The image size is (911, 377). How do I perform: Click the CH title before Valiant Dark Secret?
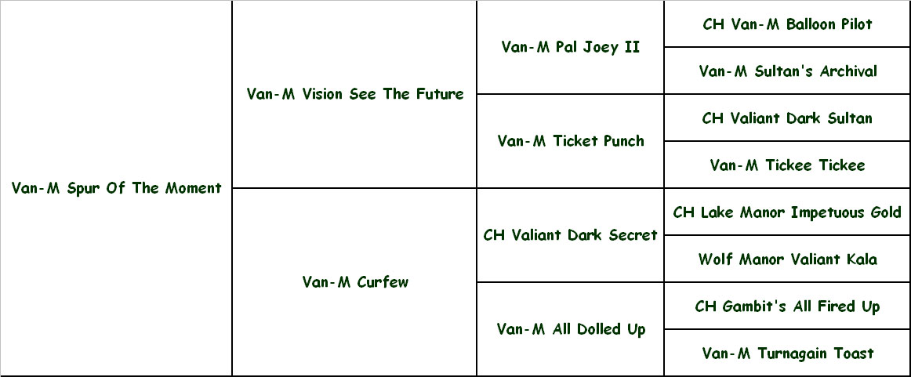(x=494, y=235)
